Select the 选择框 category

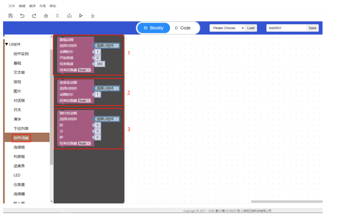[19, 147]
